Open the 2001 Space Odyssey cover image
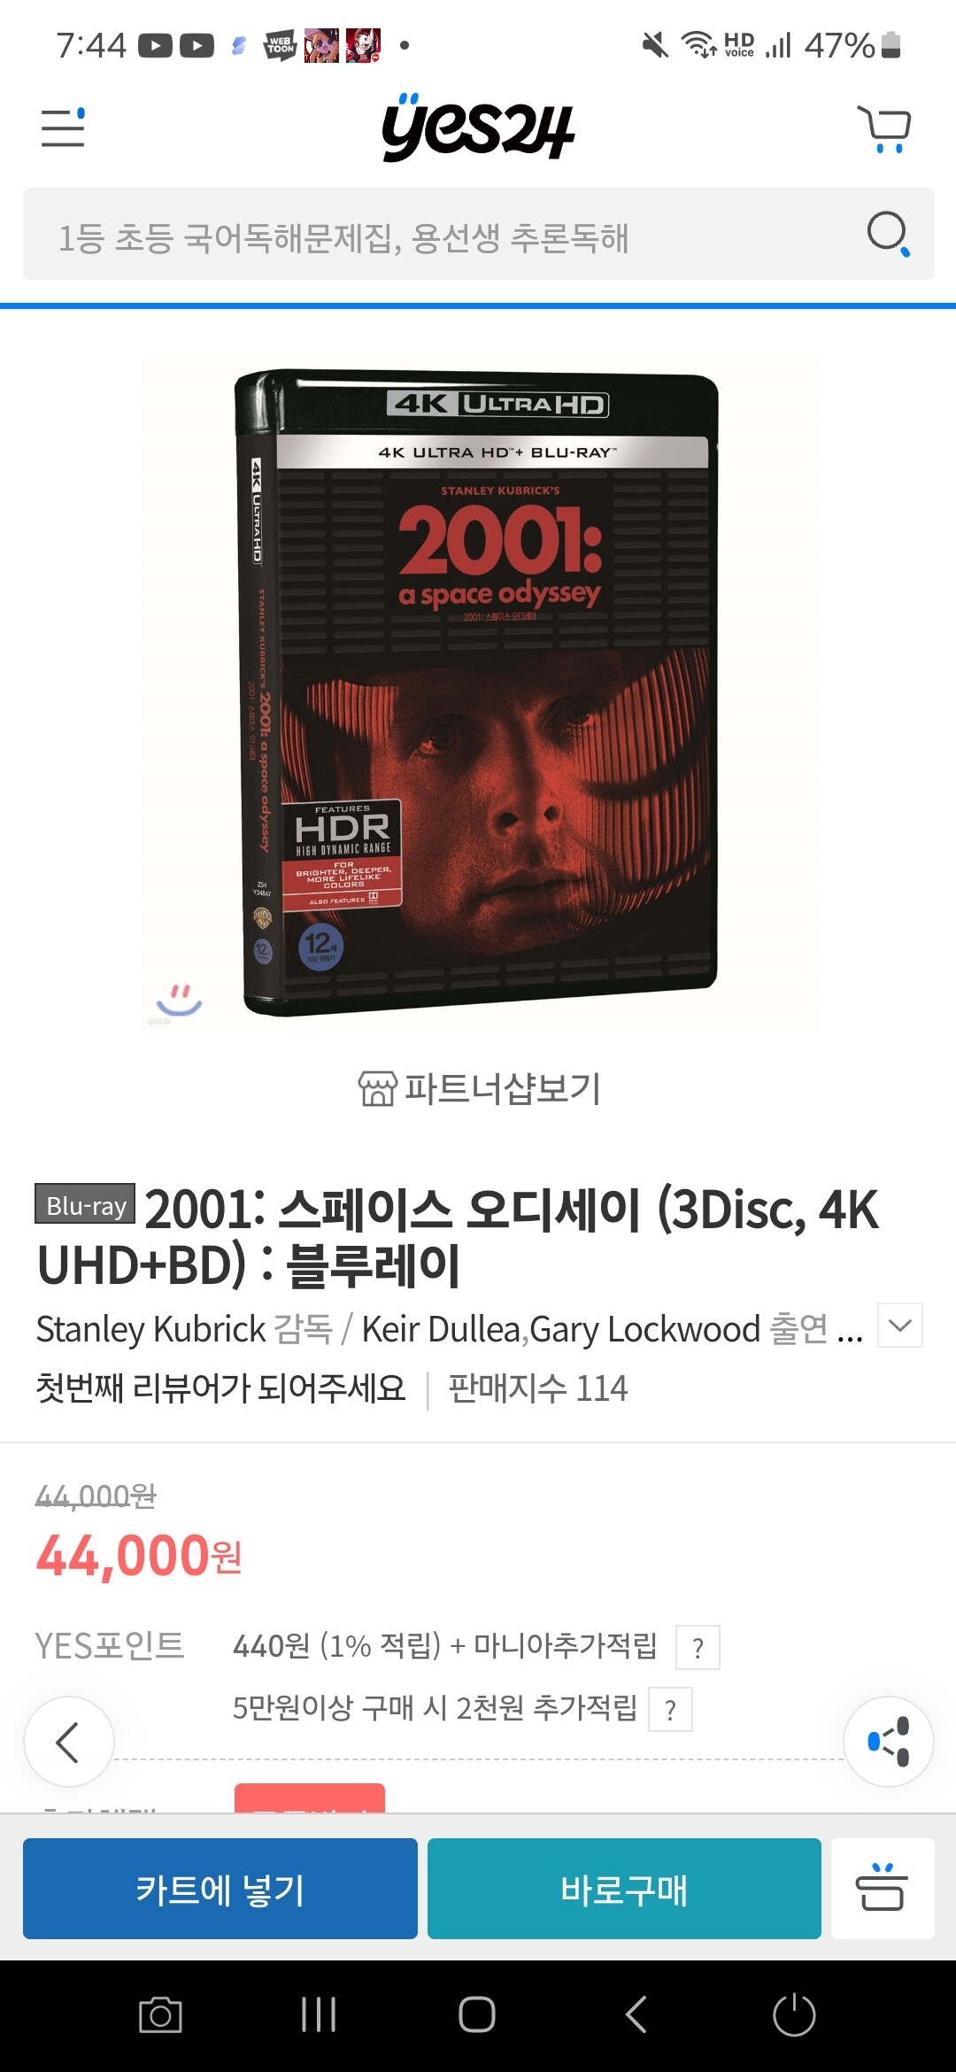Image resolution: width=956 pixels, height=2072 pixels. coord(478,693)
